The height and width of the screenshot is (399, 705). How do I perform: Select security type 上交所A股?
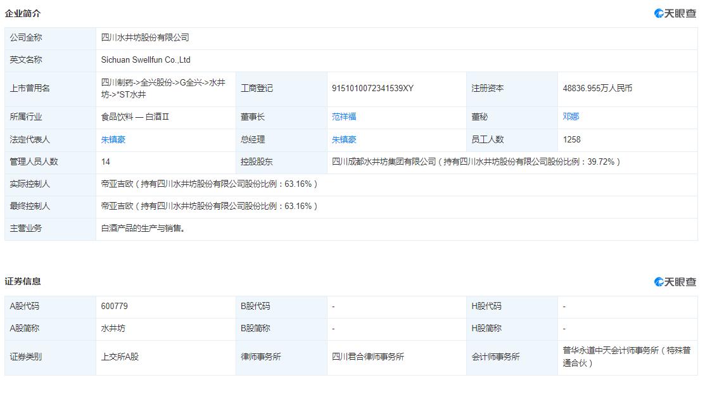120,357
